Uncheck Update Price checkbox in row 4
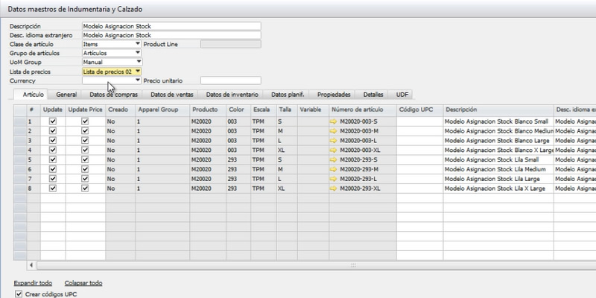The width and height of the screenshot is (596, 298). click(x=85, y=149)
